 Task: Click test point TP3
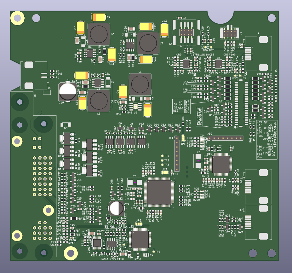coord(162,165)
